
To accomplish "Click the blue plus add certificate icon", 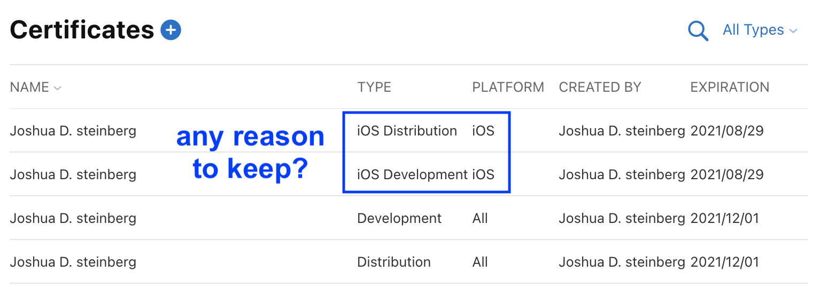I will 171,30.
